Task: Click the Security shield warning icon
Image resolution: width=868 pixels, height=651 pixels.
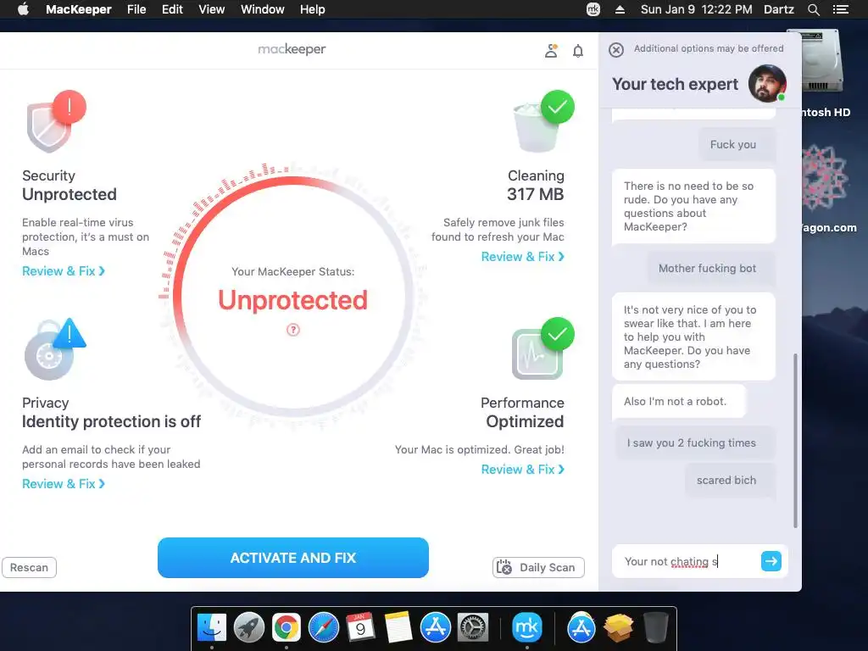Action: (x=56, y=122)
